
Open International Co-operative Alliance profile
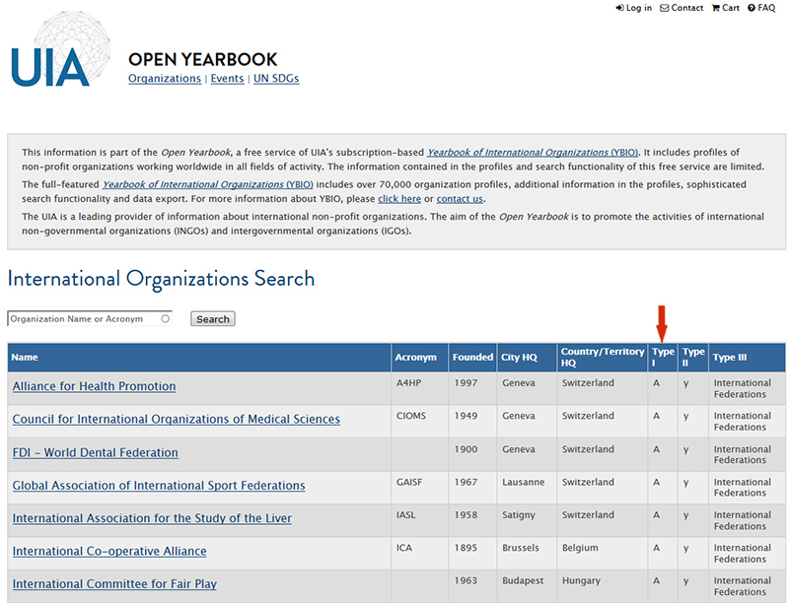[x=109, y=551]
